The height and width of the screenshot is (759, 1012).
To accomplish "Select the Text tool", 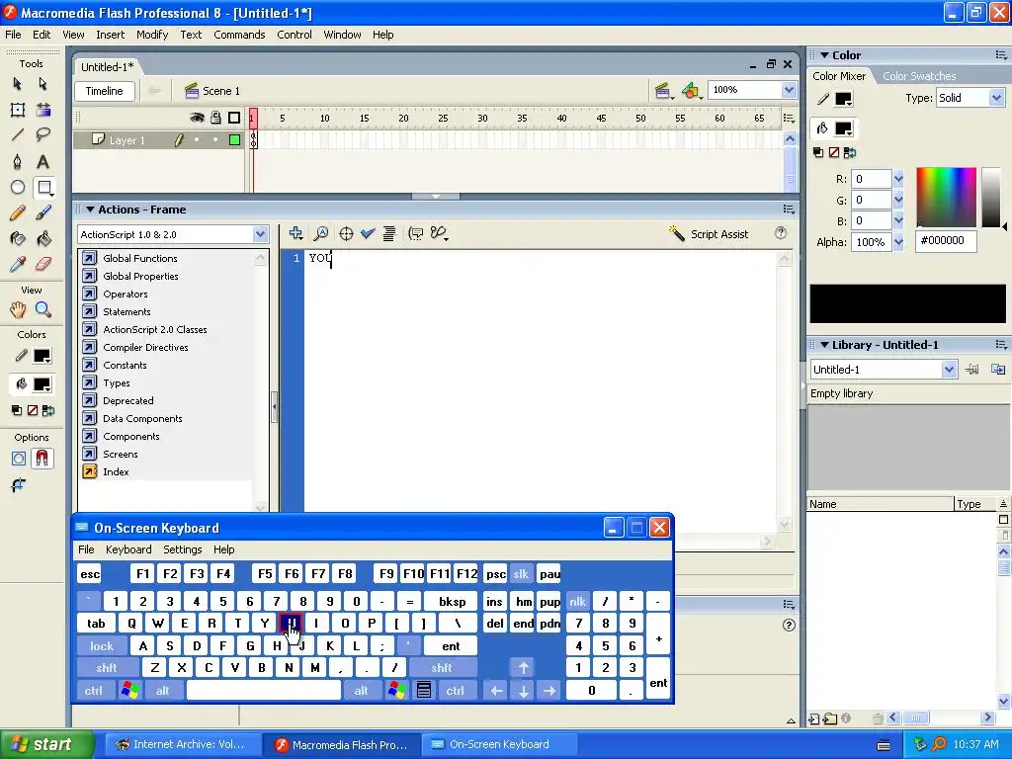I will (x=42, y=161).
